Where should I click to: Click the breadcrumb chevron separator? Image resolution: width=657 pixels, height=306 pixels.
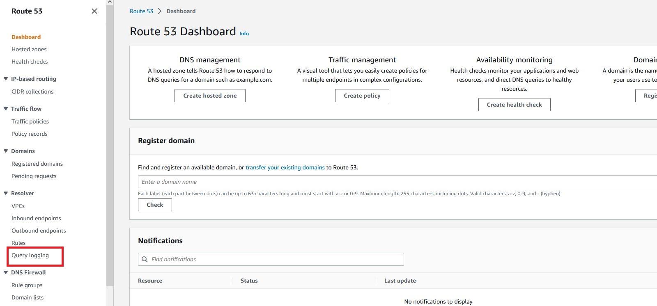[x=160, y=11]
